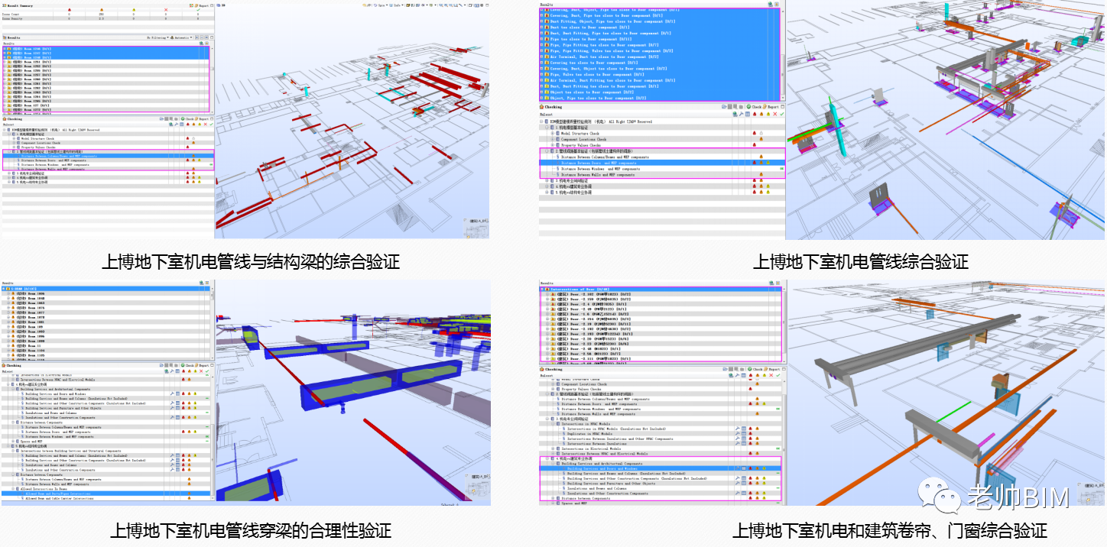1107x547 pixels.
Task: Select 'Building Services and Furniture and Other Objects', bottom-left
Action: click(63, 408)
